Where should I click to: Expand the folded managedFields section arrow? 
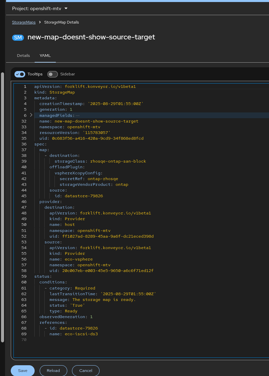[31, 115]
